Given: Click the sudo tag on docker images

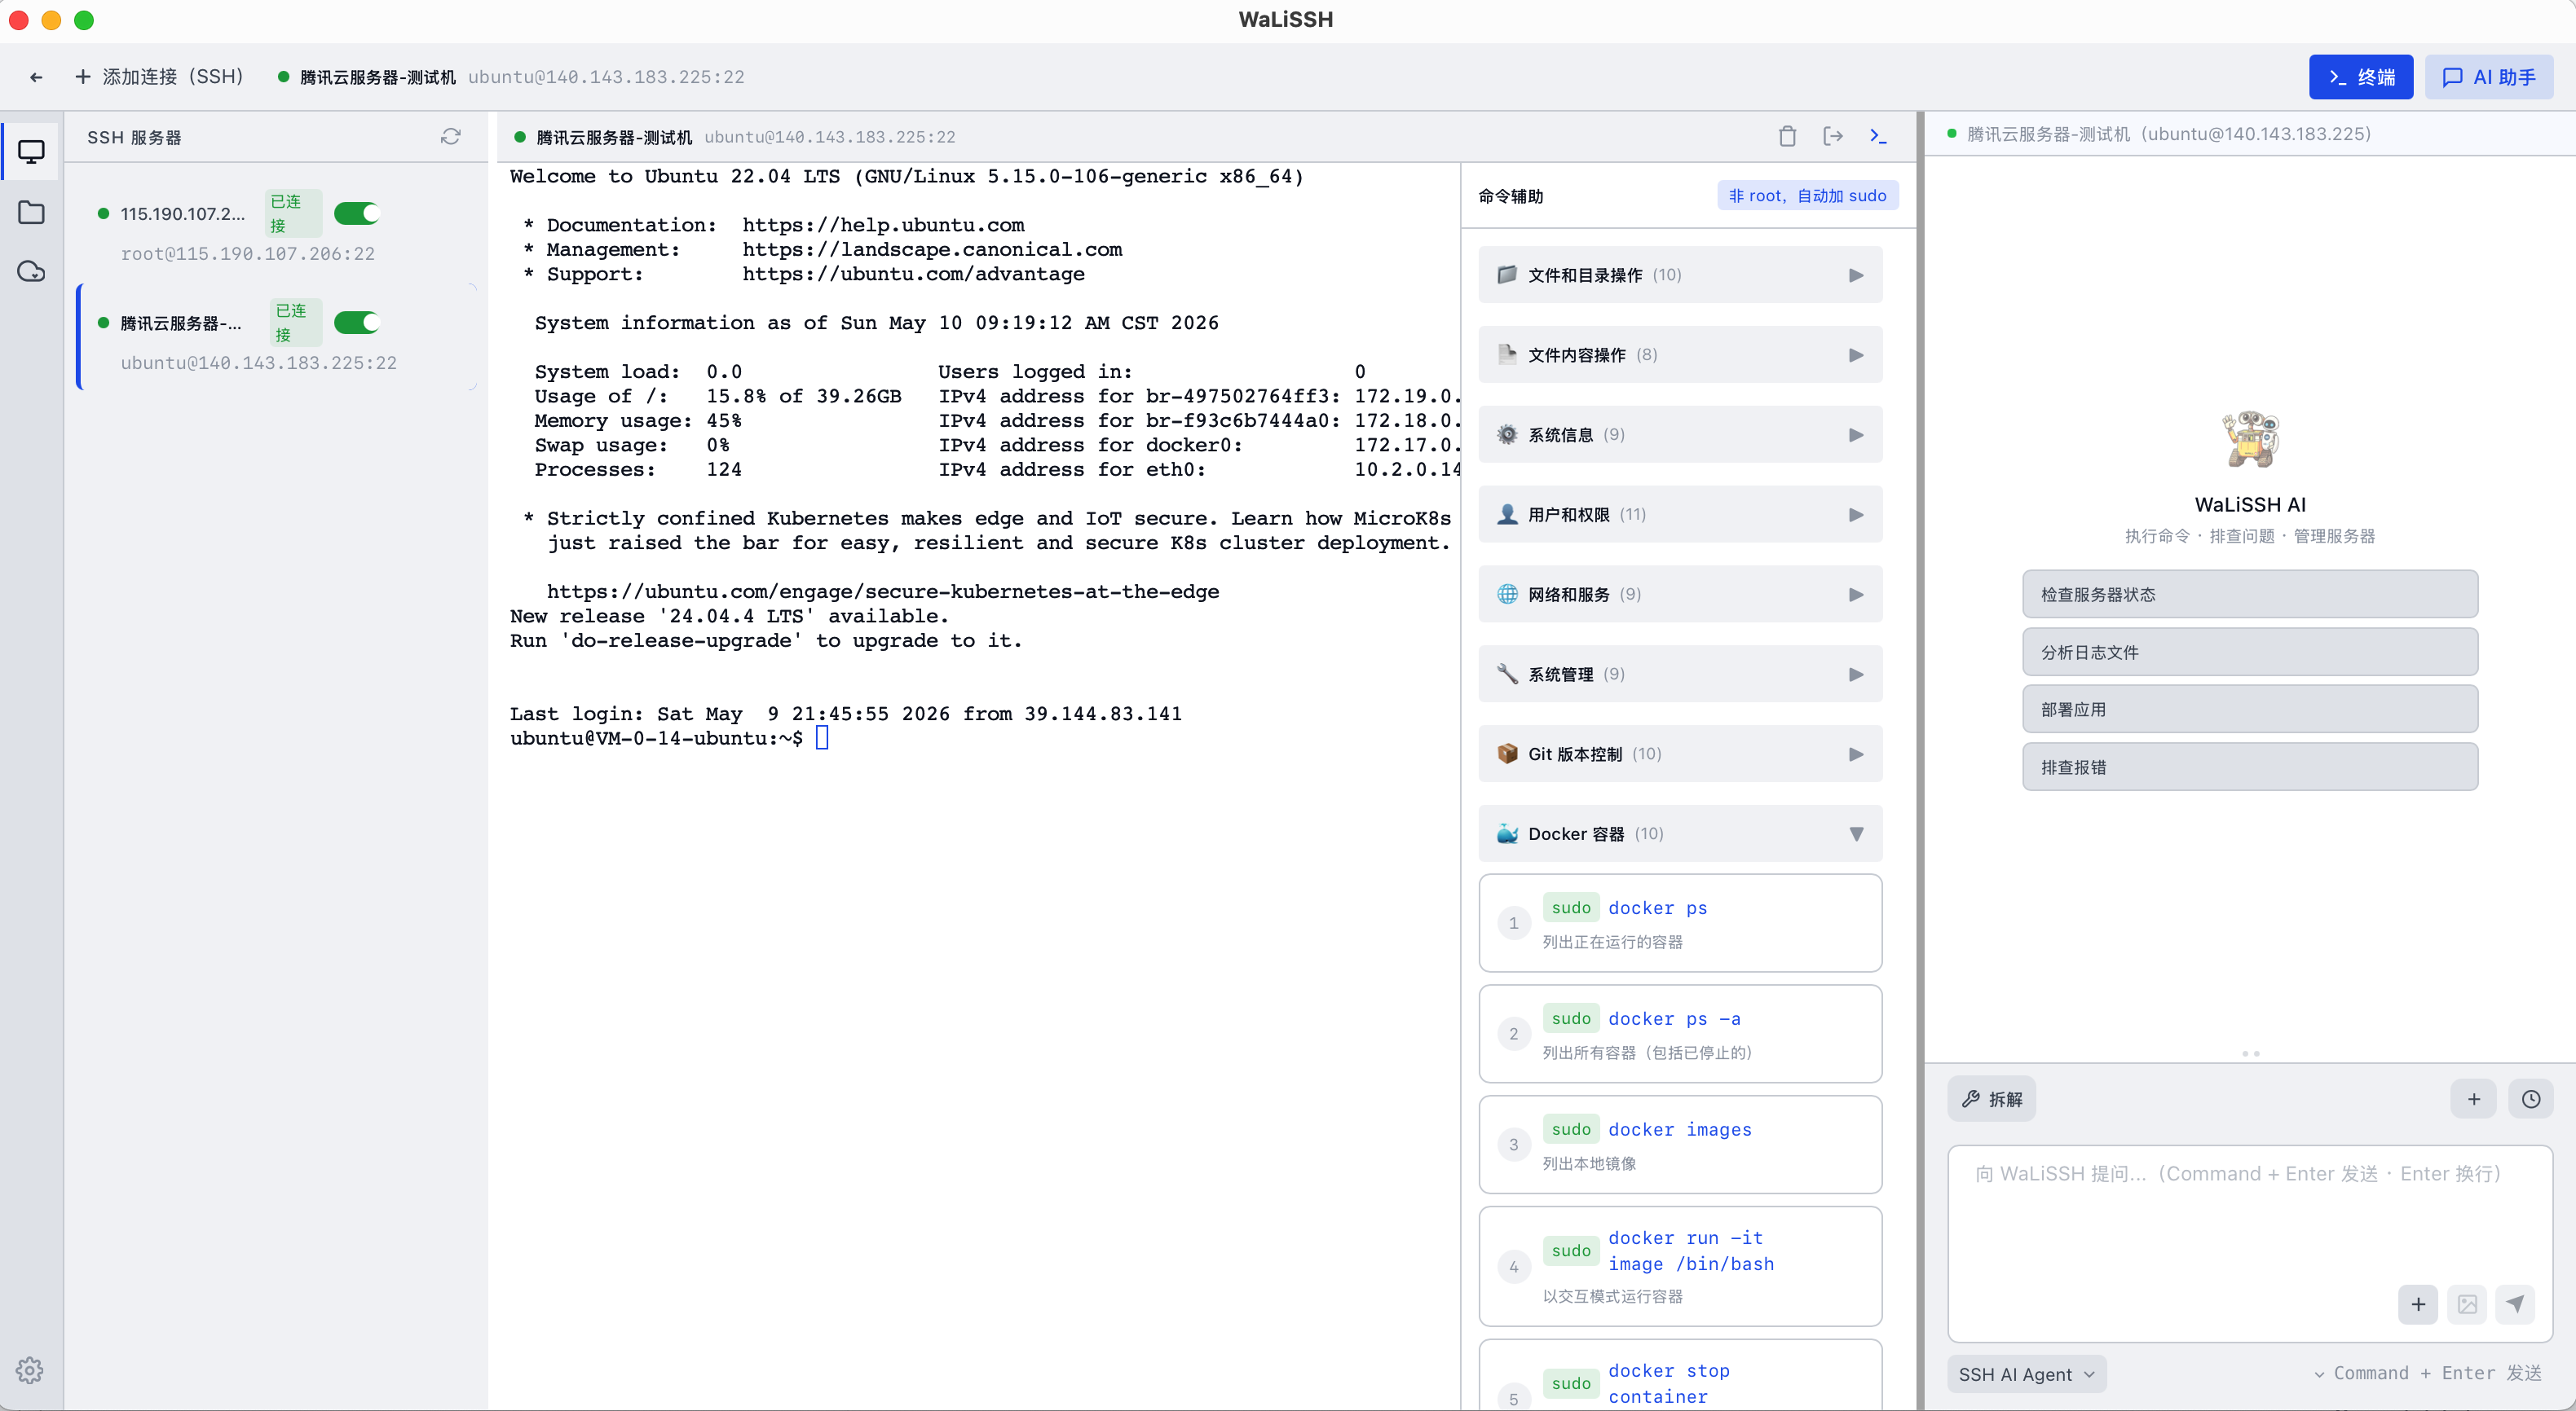Looking at the screenshot, I should (x=1571, y=1129).
